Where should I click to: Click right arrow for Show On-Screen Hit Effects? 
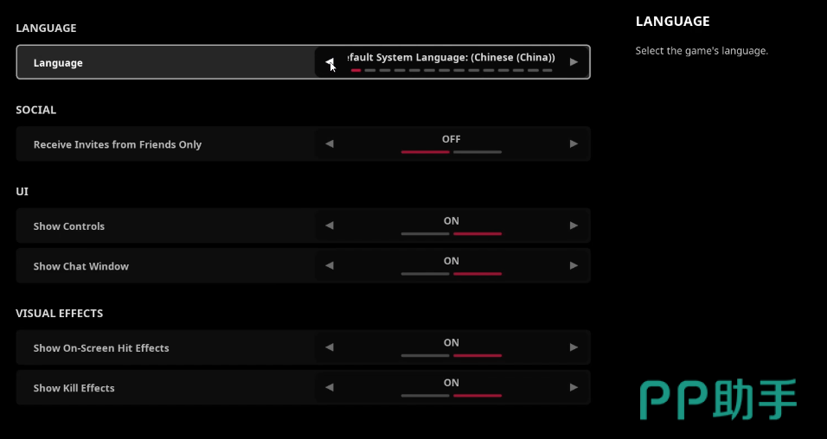click(574, 347)
